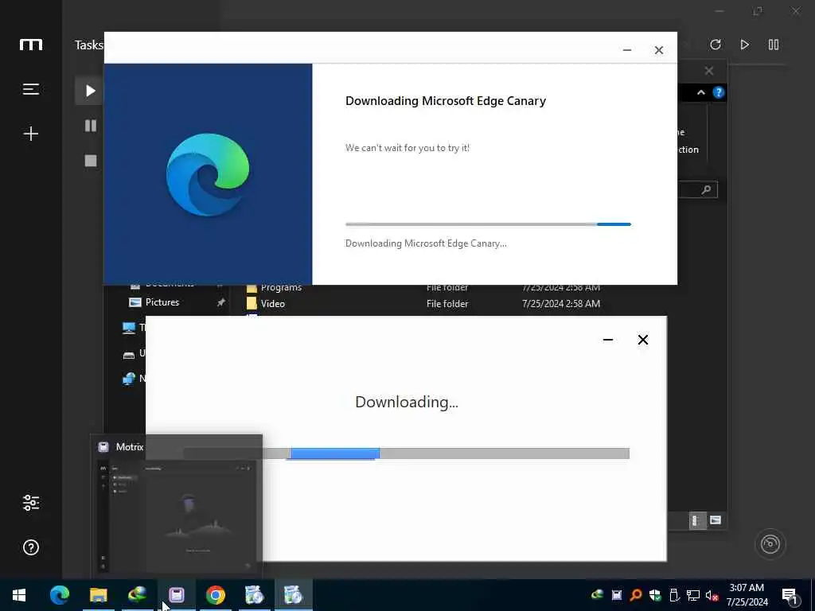
Task: Switch File Explorer to details view icon
Action: (x=697, y=520)
